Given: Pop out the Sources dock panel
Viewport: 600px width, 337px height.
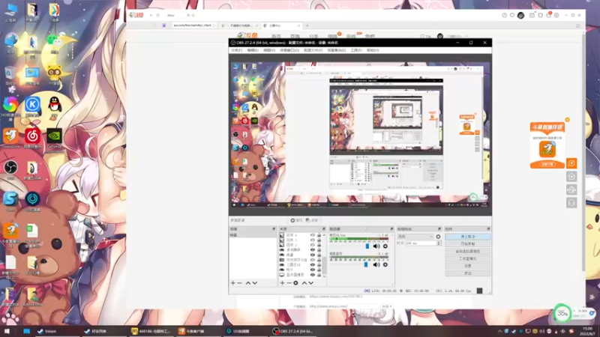Looking at the screenshot, I should [x=324, y=229].
